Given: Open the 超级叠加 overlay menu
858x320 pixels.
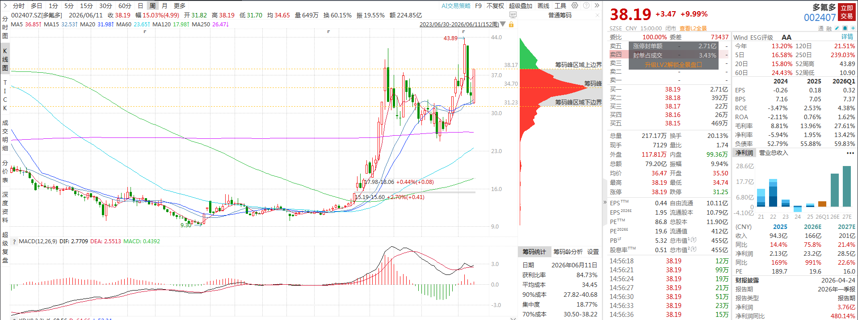Looking at the screenshot, I should [521, 6].
